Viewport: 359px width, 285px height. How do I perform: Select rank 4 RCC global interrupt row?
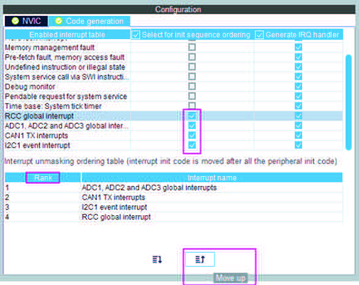[x=174, y=217]
